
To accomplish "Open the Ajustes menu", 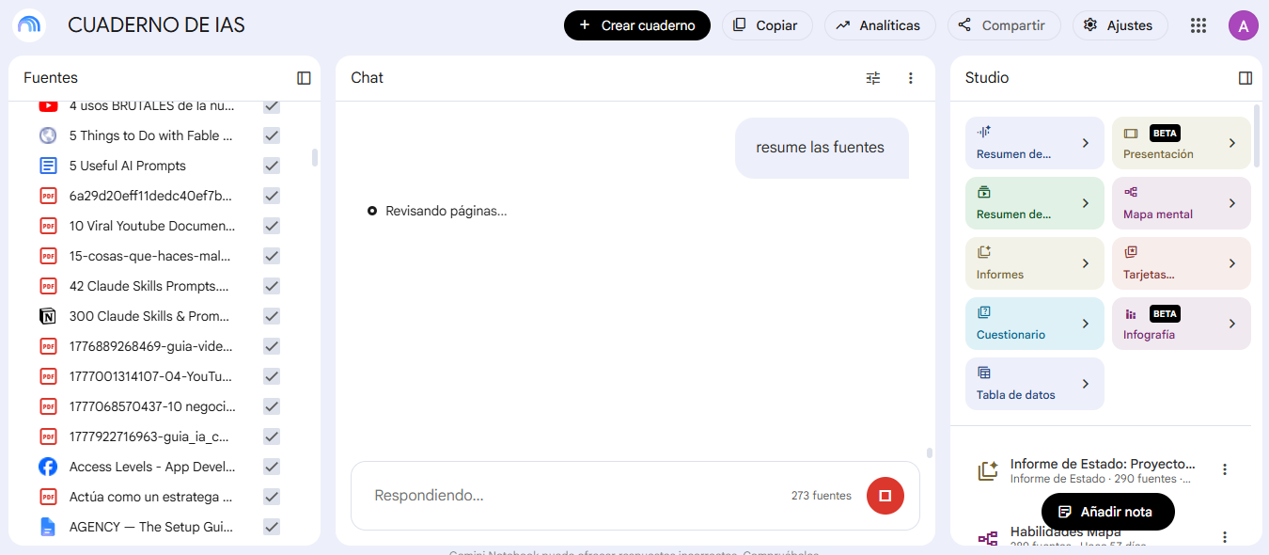I will [1120, 25].
